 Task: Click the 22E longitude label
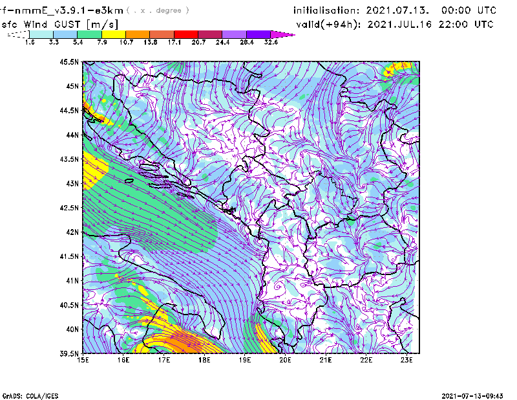pyautogui.click(x=366, y=360)
